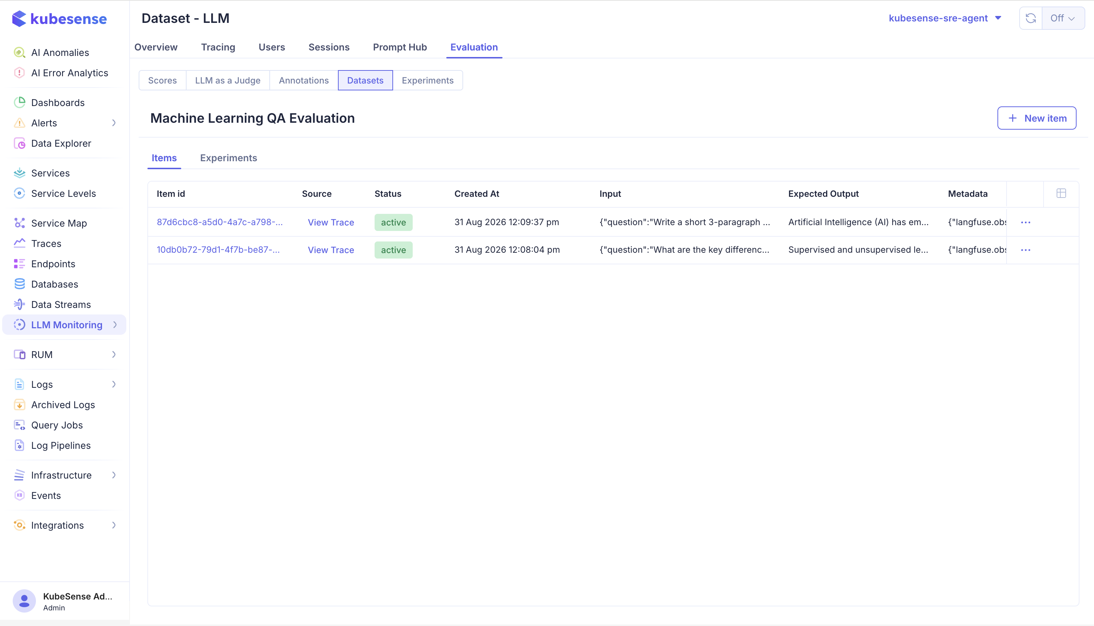Open Services sidebar icon

(19, 173)
